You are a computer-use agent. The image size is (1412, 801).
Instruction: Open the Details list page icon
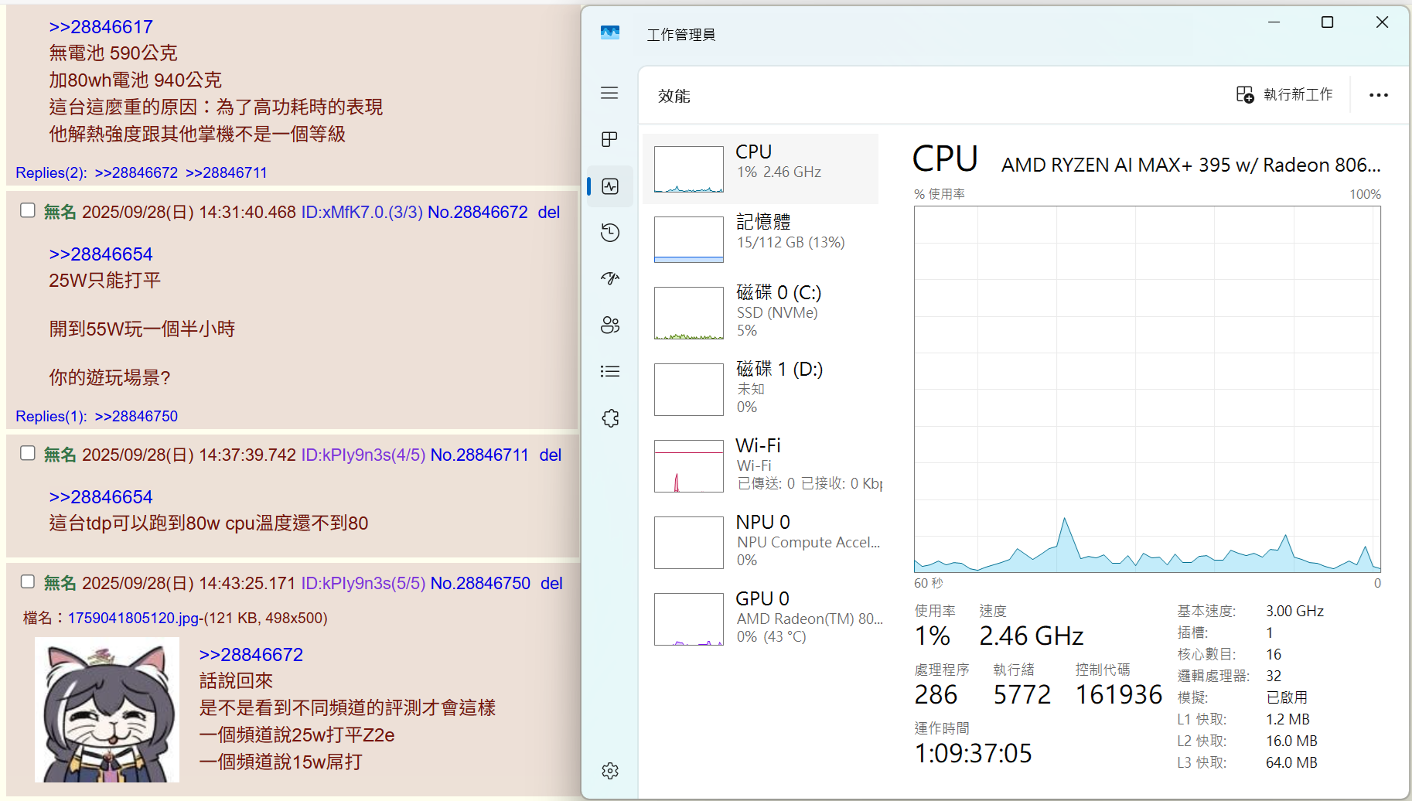609,371
